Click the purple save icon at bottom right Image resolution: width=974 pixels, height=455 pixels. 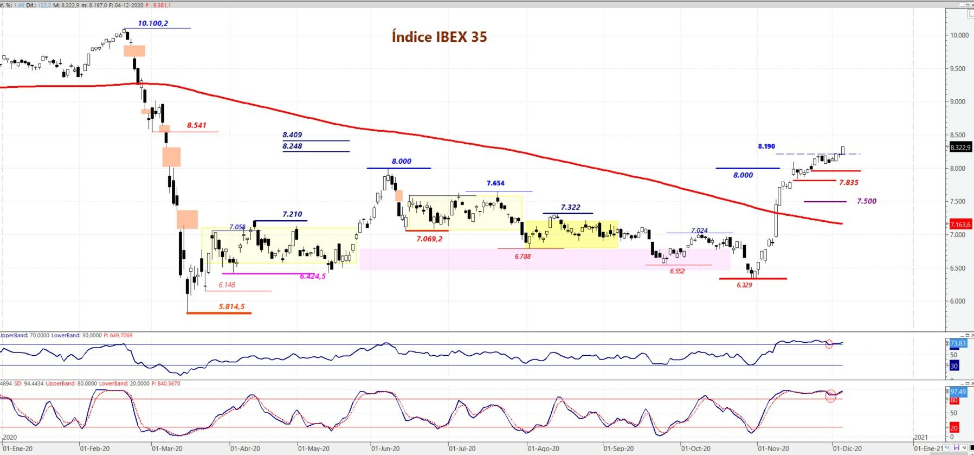pos(957,448)
